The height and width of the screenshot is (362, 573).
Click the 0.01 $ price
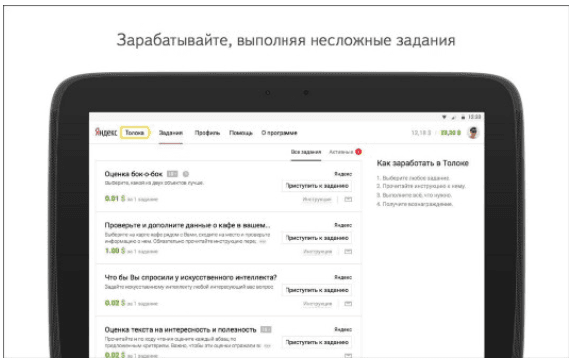(x=115, y=199)
